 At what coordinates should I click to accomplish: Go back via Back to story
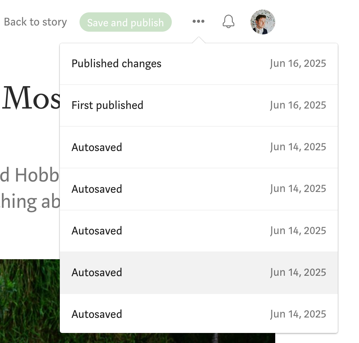pos(36,22)
